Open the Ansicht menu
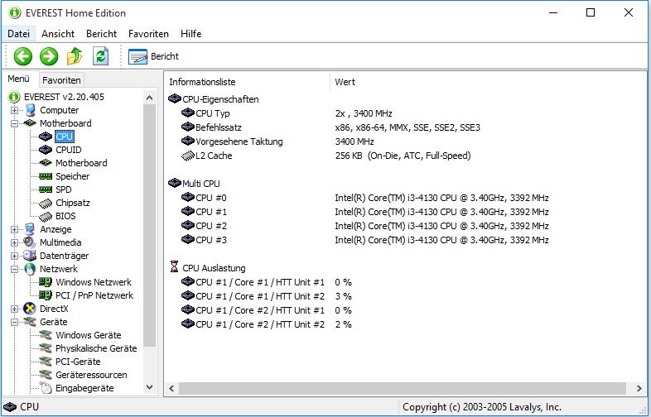 (58, 34)
